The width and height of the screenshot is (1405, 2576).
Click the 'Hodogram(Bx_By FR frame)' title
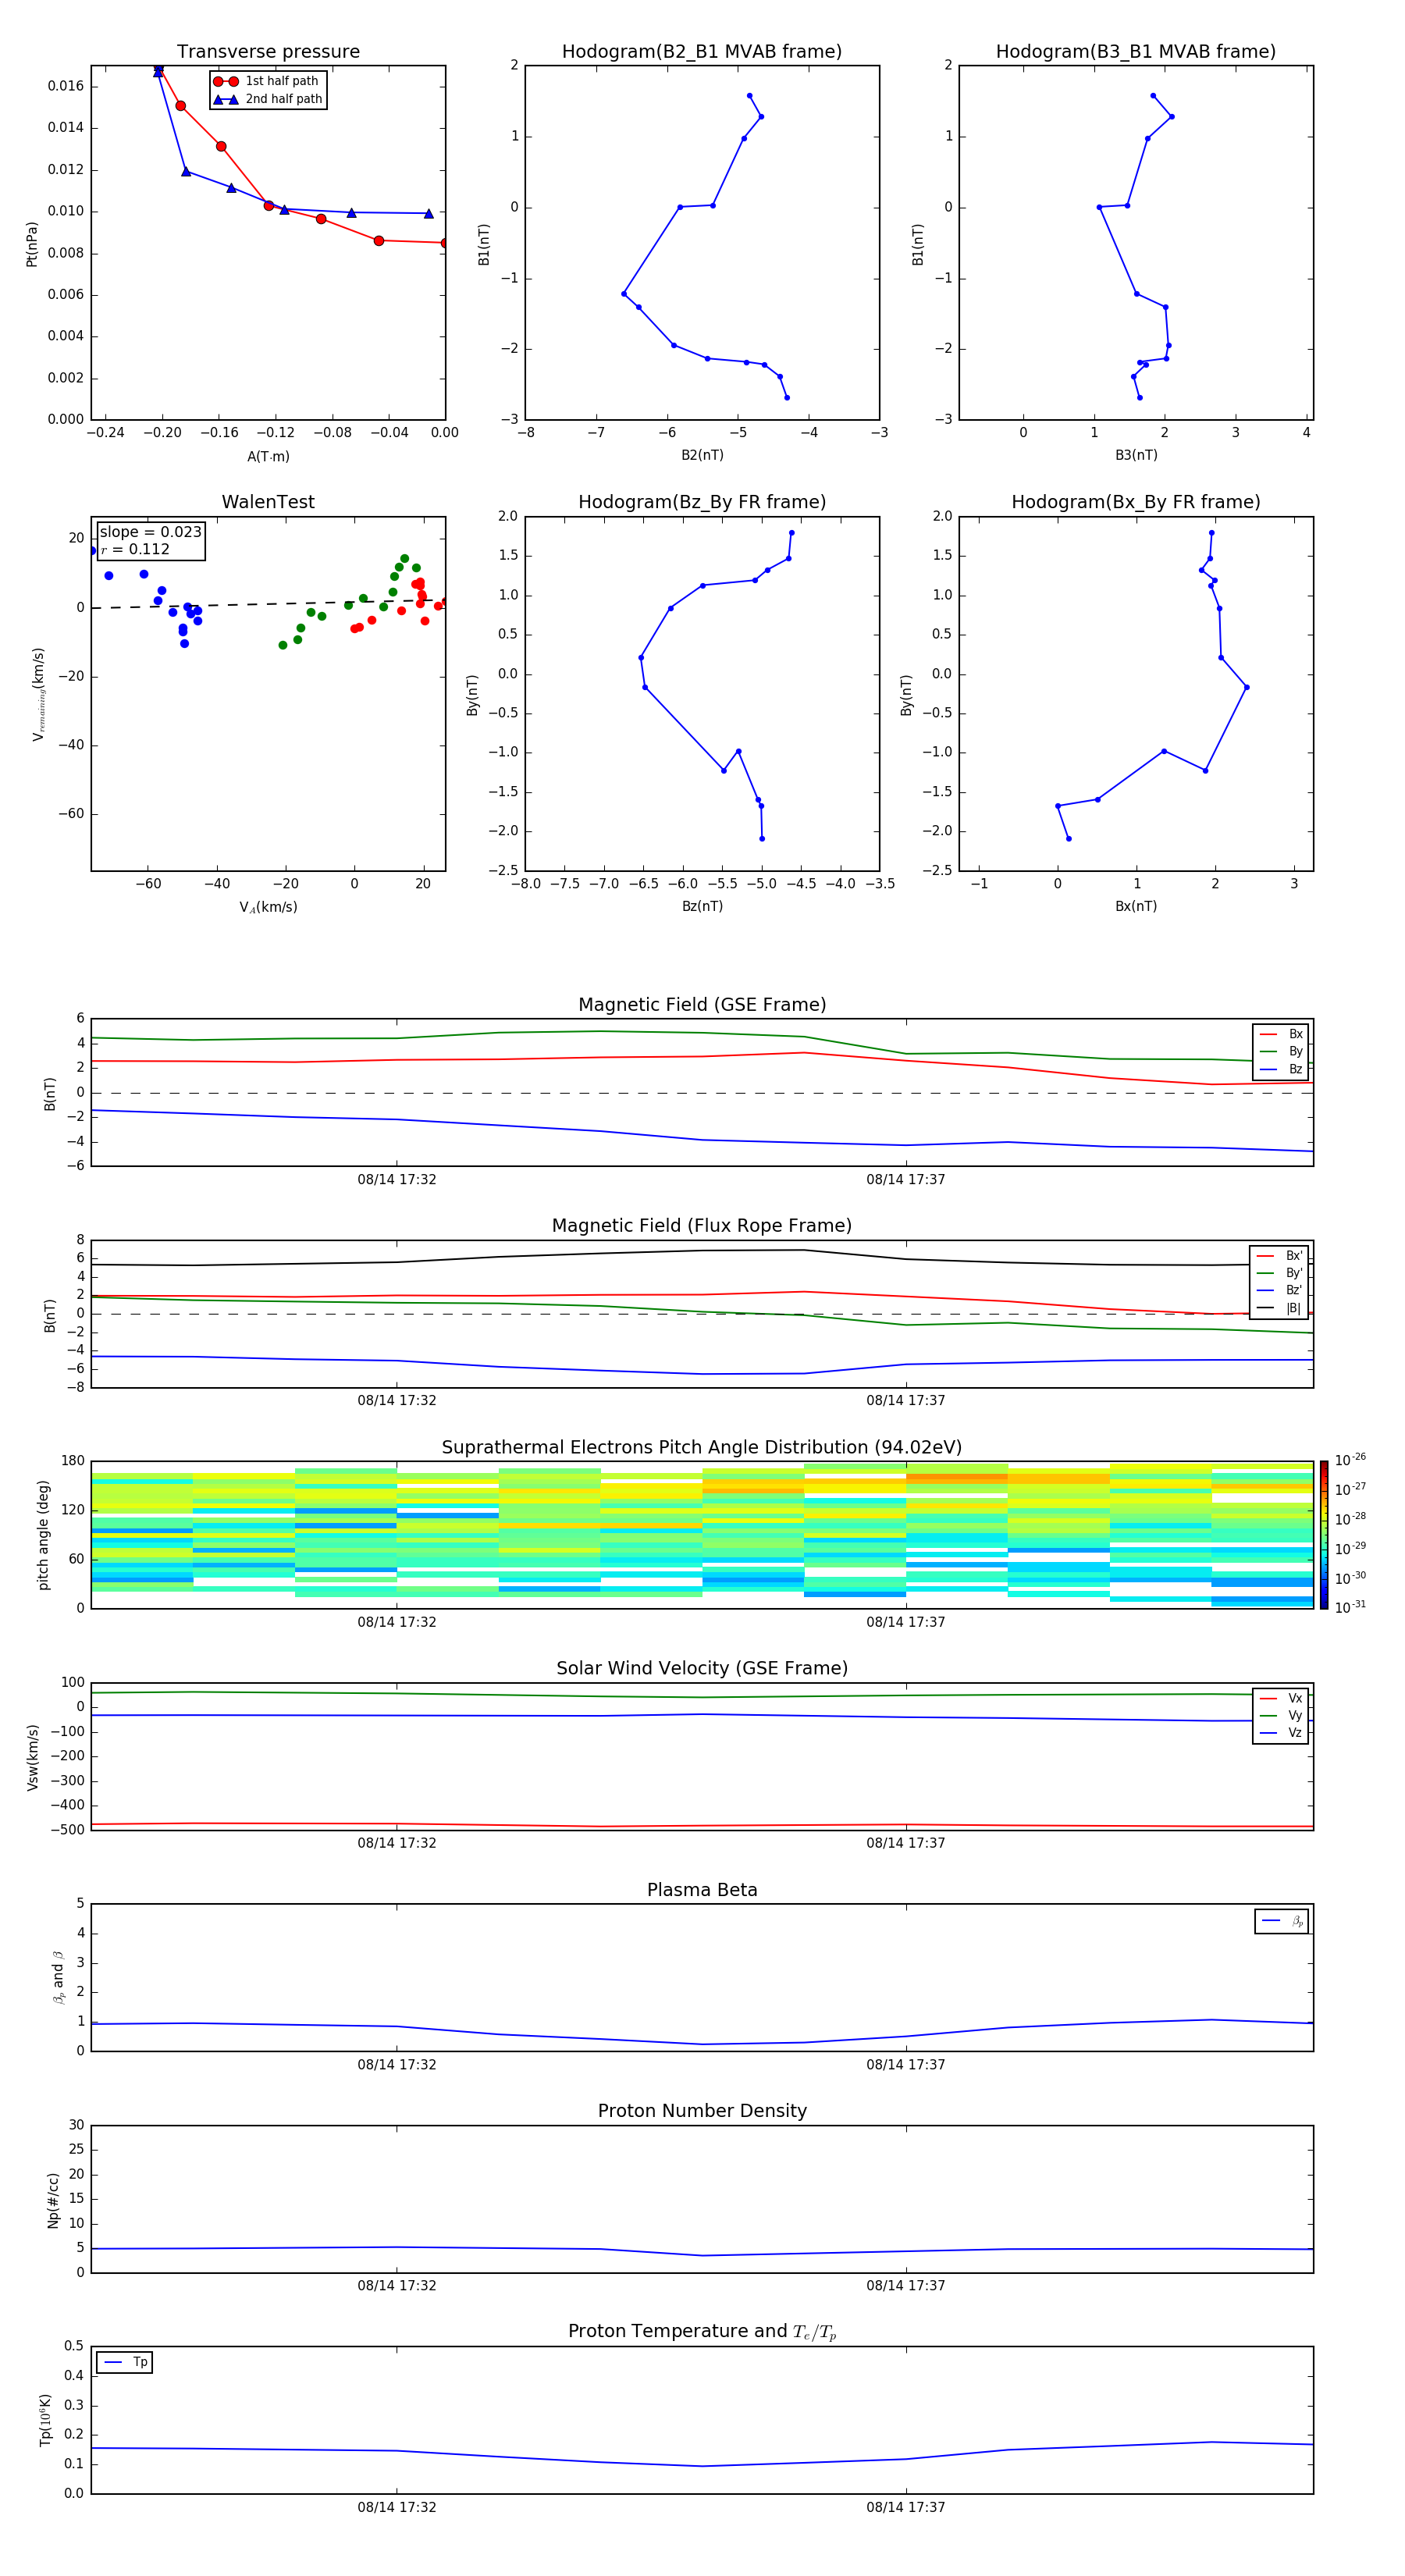1136,502
